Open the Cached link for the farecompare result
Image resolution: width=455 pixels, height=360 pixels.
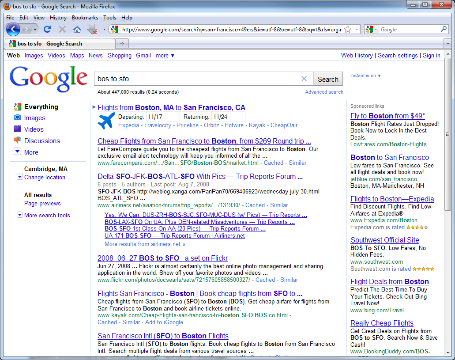coord(273,163)
